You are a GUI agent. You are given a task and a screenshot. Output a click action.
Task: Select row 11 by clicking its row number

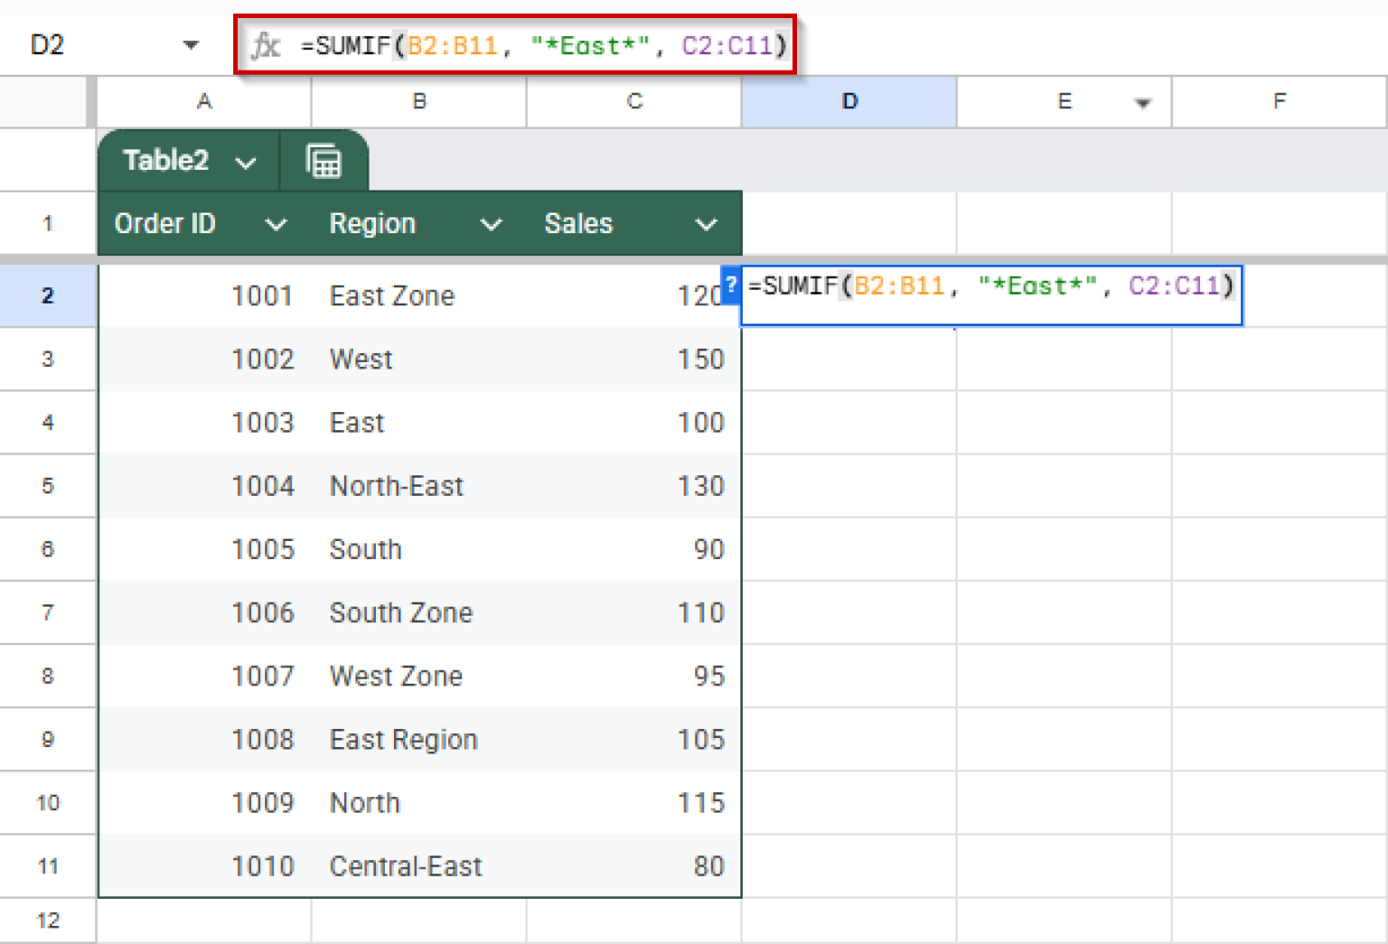click(48, 865)
